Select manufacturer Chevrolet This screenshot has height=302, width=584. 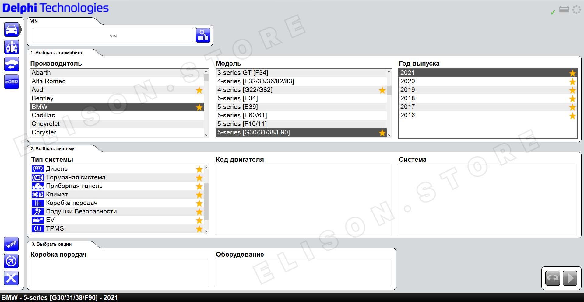pos(117,124)
